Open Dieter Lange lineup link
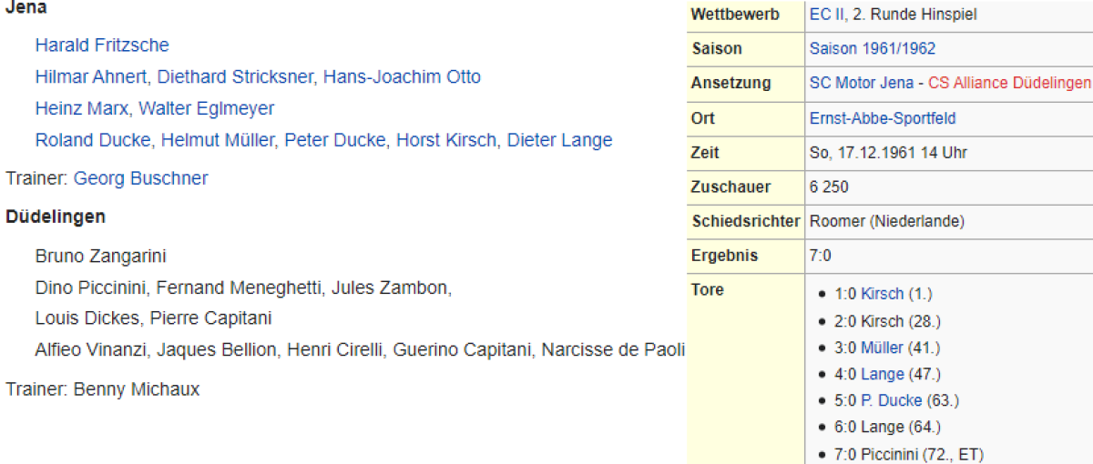 pos(559,141)
